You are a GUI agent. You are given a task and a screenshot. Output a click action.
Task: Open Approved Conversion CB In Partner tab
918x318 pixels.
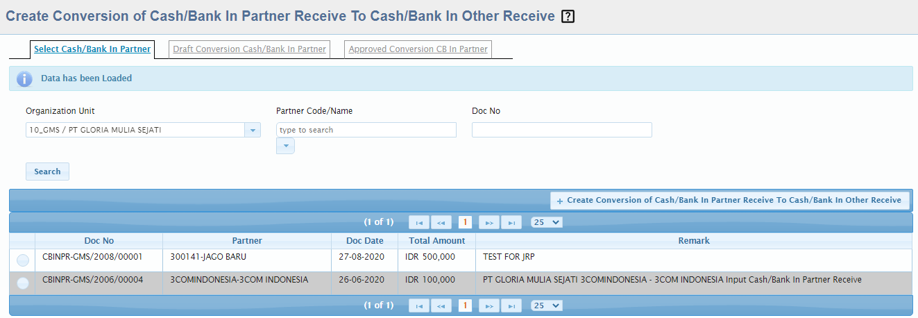[x=418, y=49]
